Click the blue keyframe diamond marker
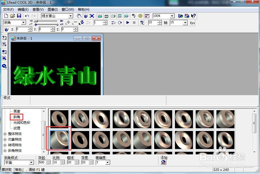This screenshot has width=260, height=174. [36, 24]
